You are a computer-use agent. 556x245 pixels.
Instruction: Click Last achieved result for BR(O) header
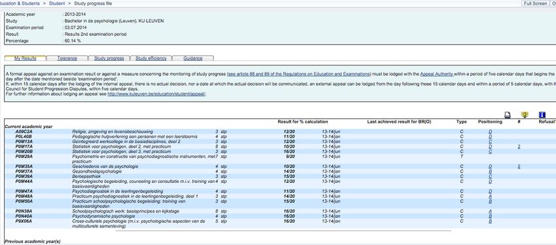[399, 122]
